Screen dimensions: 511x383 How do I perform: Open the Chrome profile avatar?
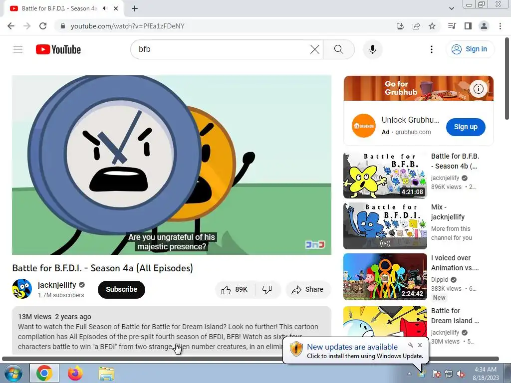click(484, 26)
